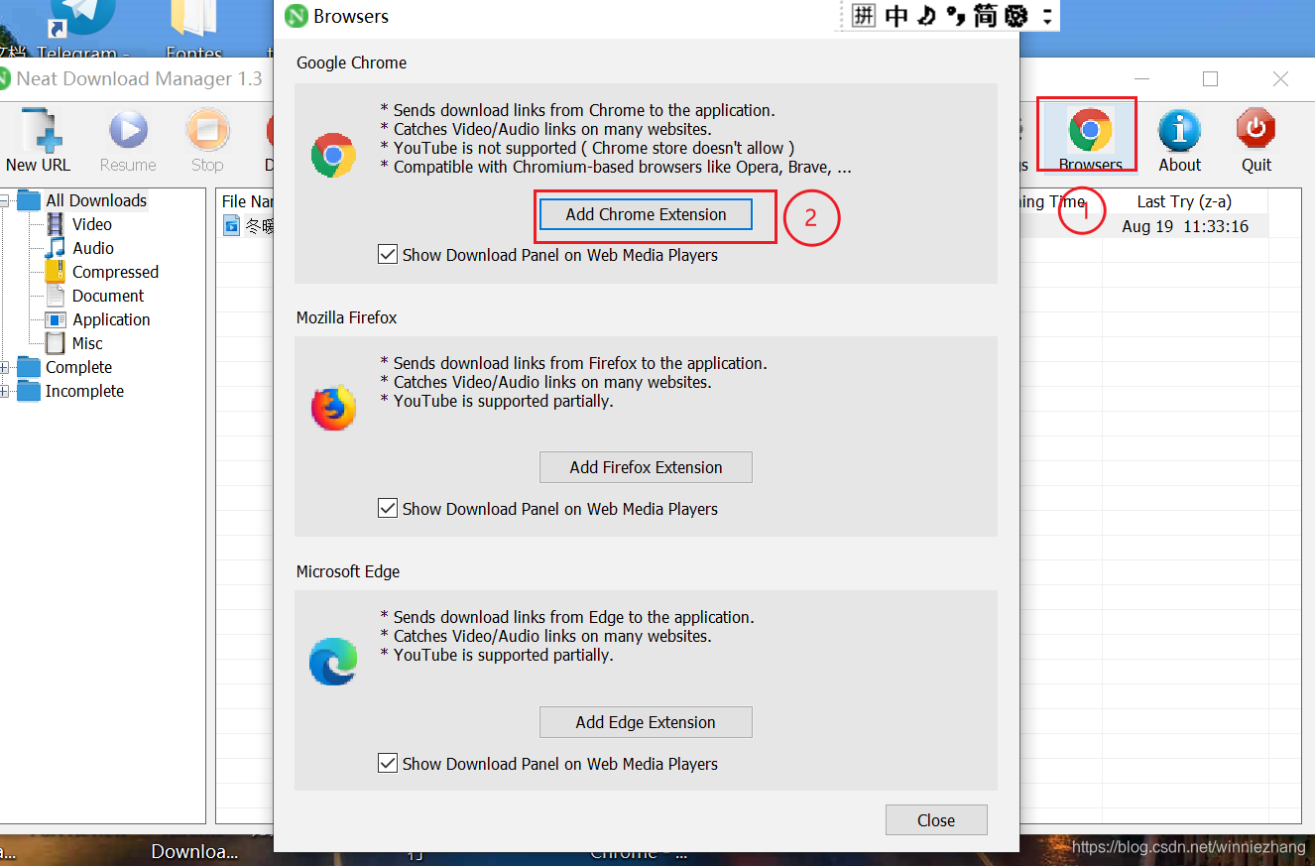Expand the Incomplete tree node

coord(4,391)
